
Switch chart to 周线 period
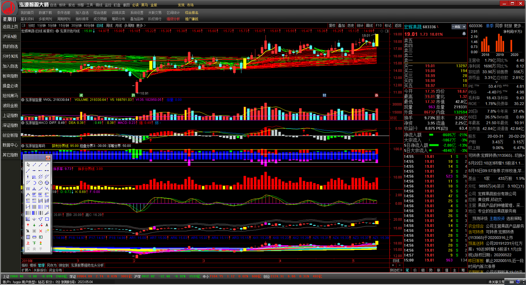click(x=109, y=26)
